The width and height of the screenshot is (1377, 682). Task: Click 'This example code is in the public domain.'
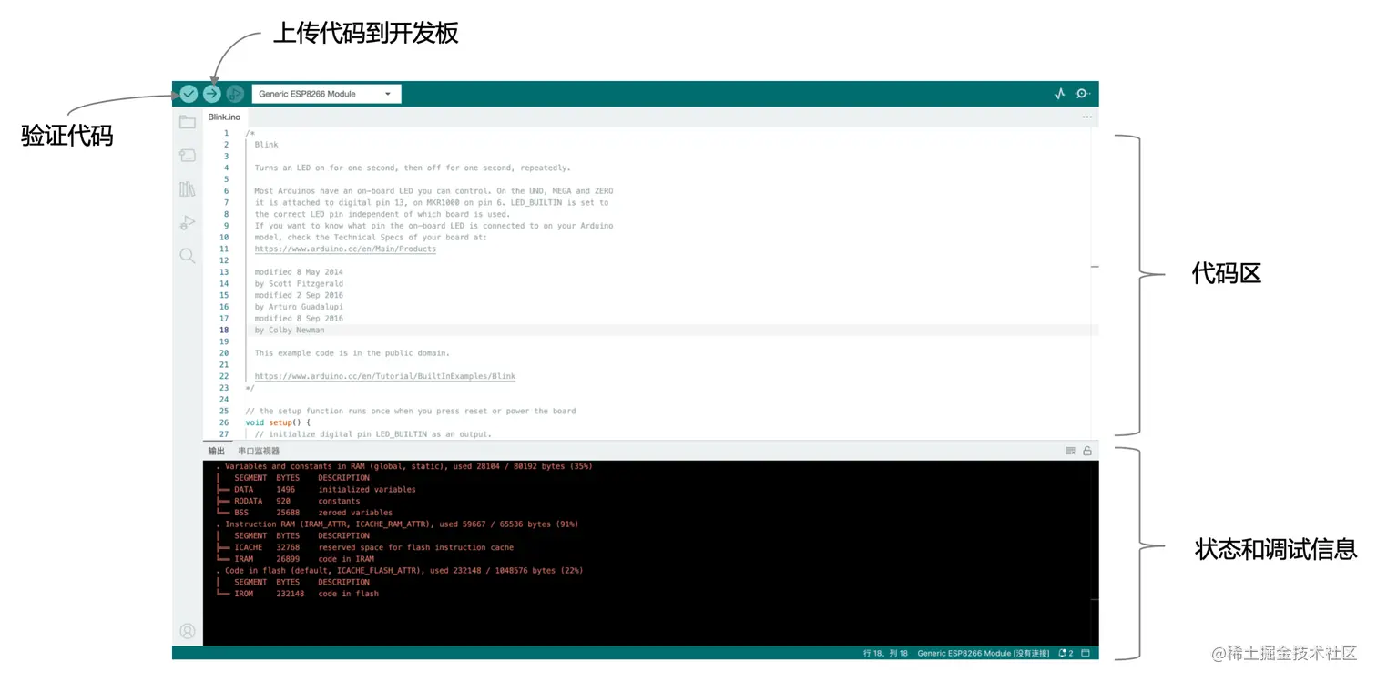click(x=352, y=352)
